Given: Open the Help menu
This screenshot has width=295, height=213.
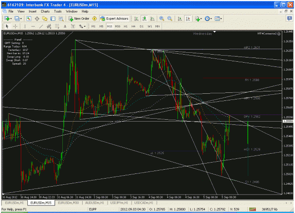Looking at the screenshot, I should pyautogui.click(x=85, y=11).
